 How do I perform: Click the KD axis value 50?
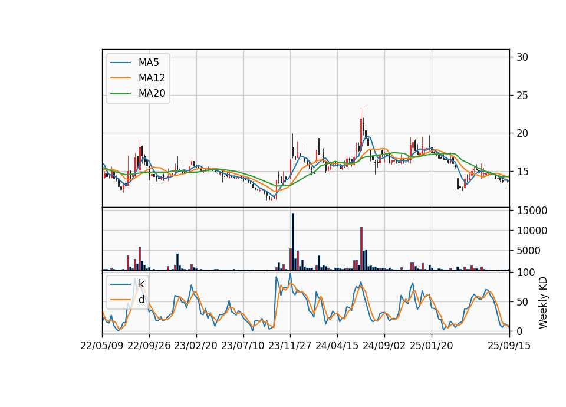coord(522,302)
